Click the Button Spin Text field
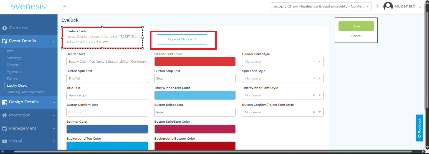Viewport: 429px width, 154px height. 107,79
